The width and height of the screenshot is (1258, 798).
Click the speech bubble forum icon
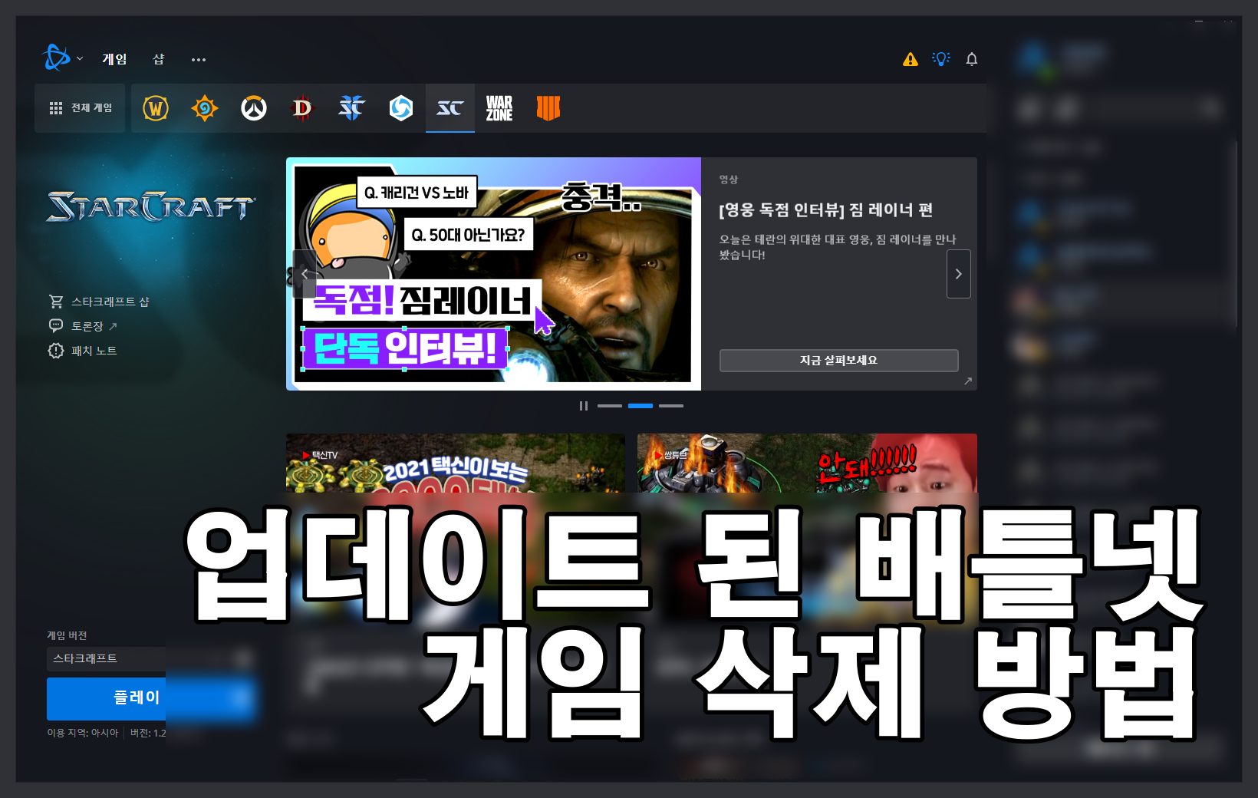tap(56, 326)
